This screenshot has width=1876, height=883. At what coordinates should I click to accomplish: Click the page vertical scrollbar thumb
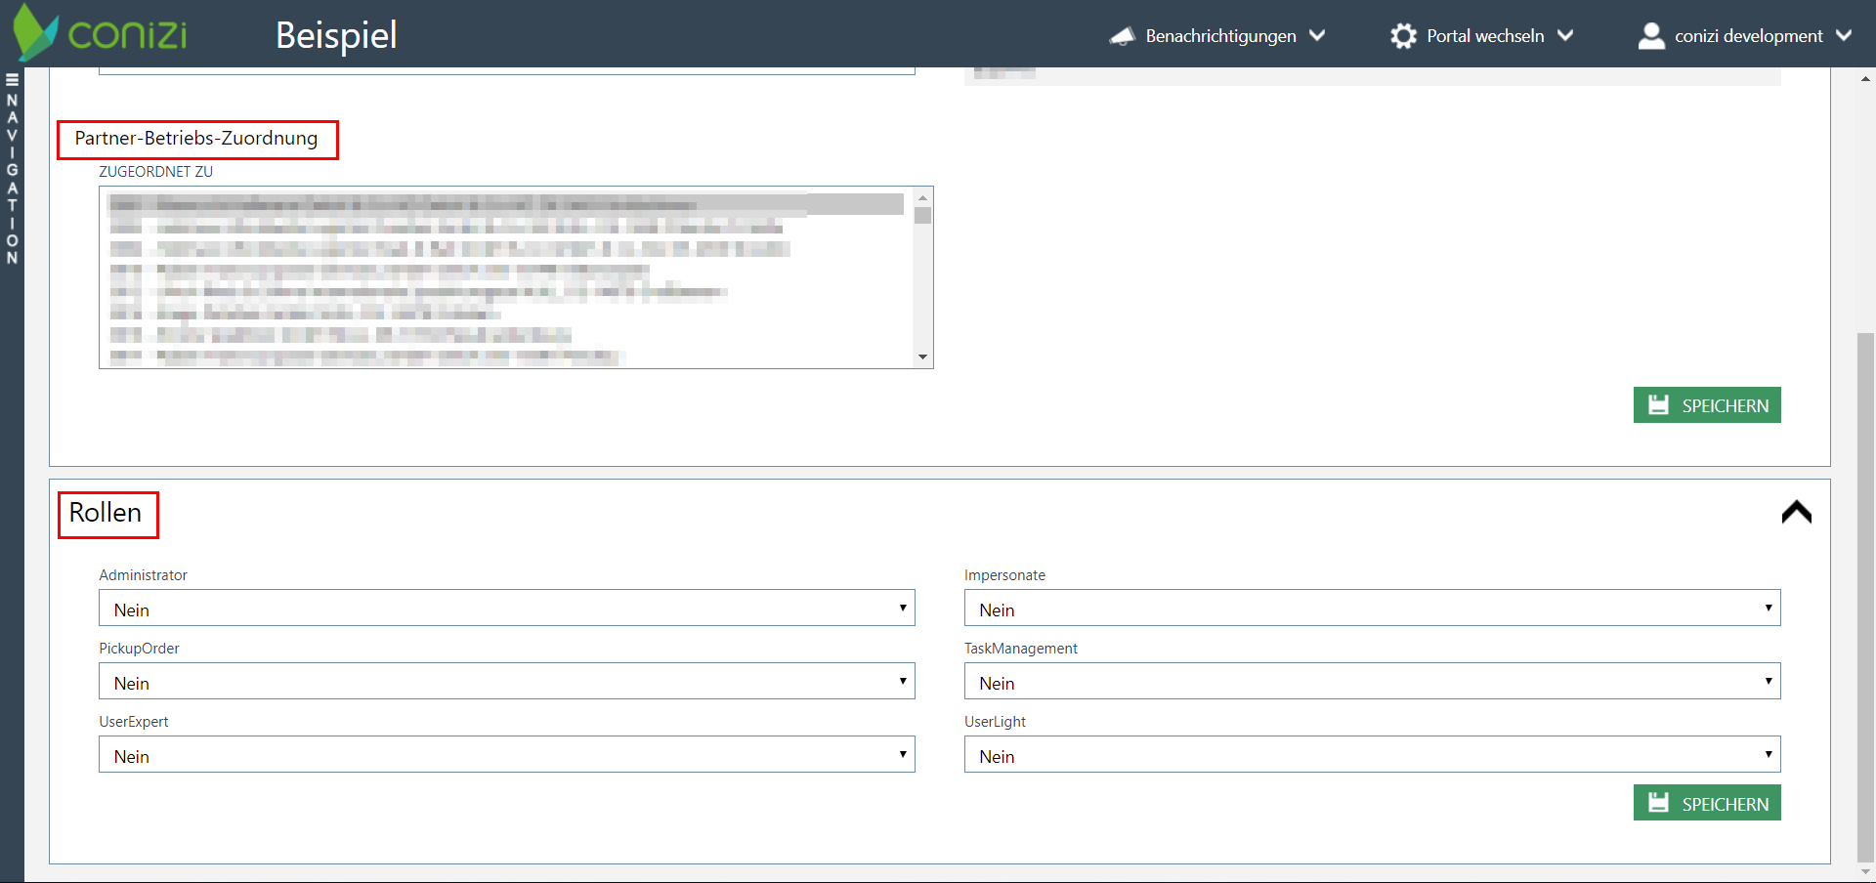[1865, 596]
